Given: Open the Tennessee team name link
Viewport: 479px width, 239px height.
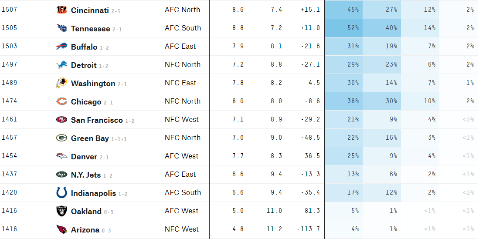Looking at the screenshot, I should tap(90, 28).
